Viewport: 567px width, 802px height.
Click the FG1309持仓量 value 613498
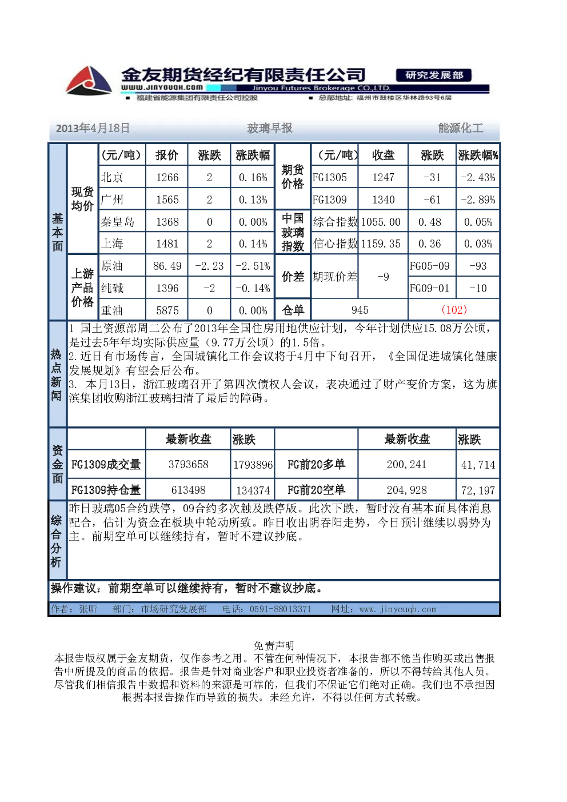click(x=189, y=490)
